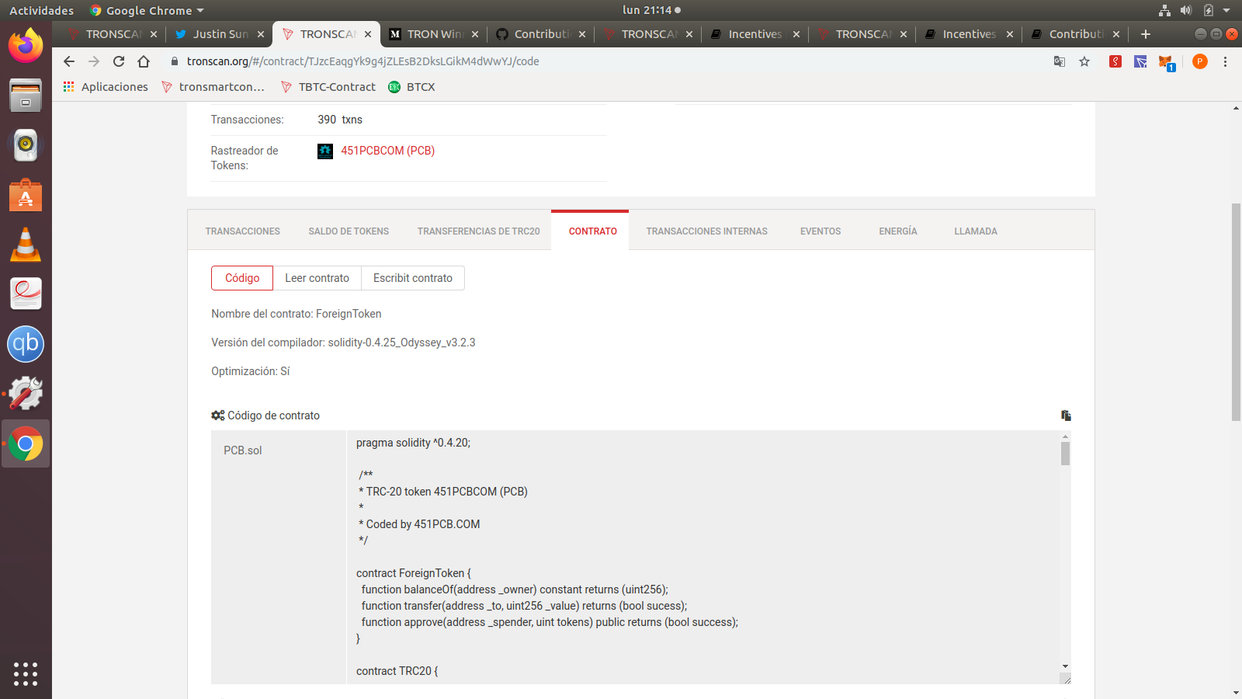Open Chrome's three-dot menu
The height and width of the screenshot is (699, 1242).
(1225, 61)
